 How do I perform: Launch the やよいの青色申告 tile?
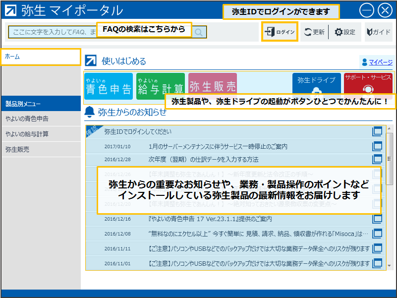[109, 86]
